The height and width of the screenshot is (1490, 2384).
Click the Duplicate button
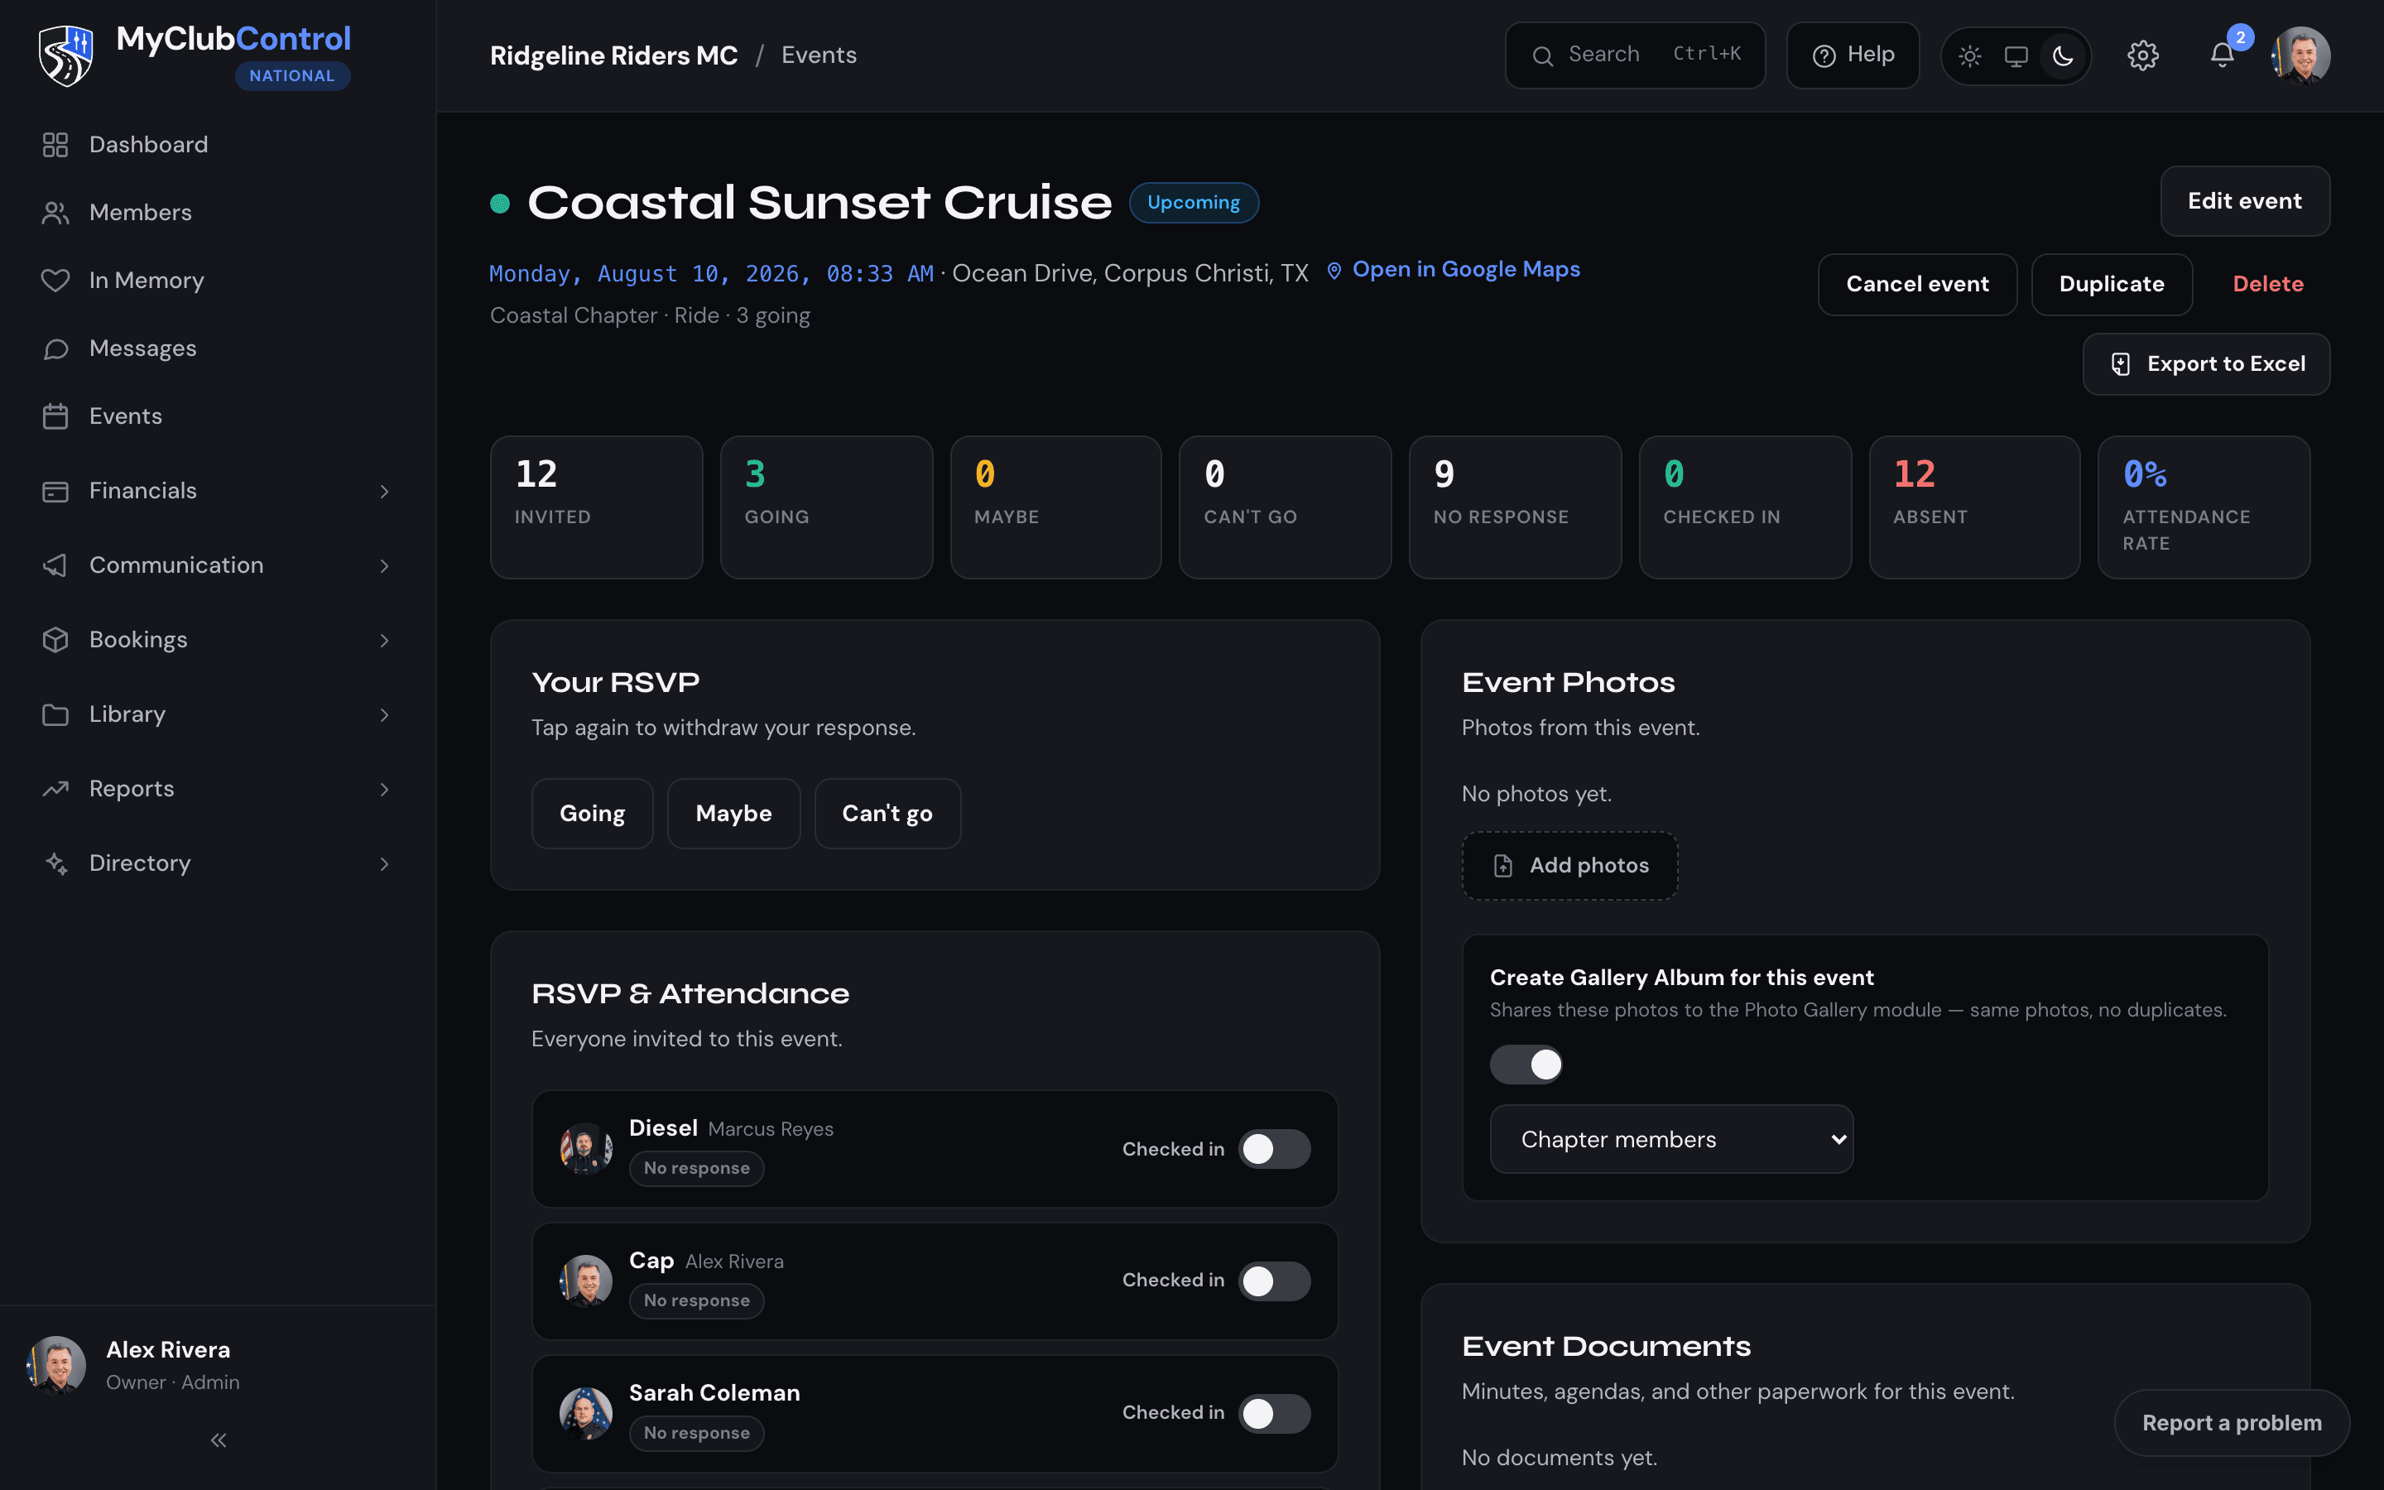click(2111, 284)
